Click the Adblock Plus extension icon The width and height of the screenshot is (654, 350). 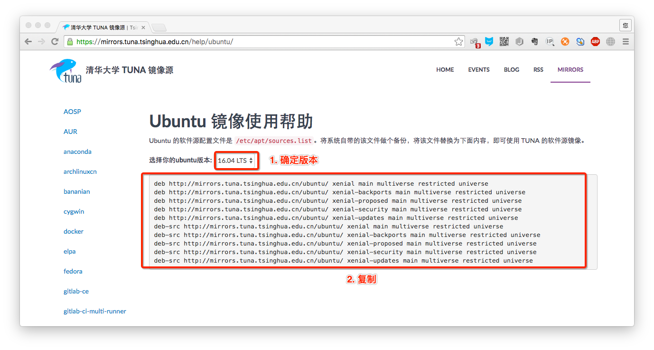595,42
